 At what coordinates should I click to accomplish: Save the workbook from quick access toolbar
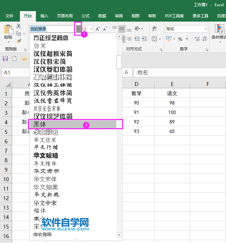(5, 59)
